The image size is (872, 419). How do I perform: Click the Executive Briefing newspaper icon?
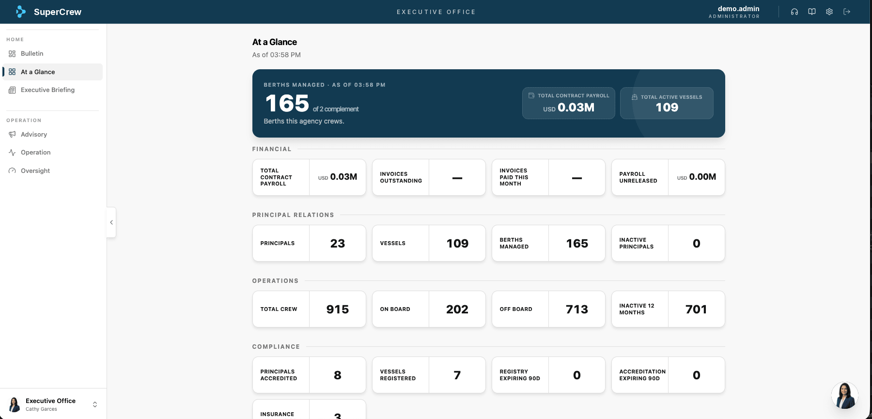[x=12, y=90]
